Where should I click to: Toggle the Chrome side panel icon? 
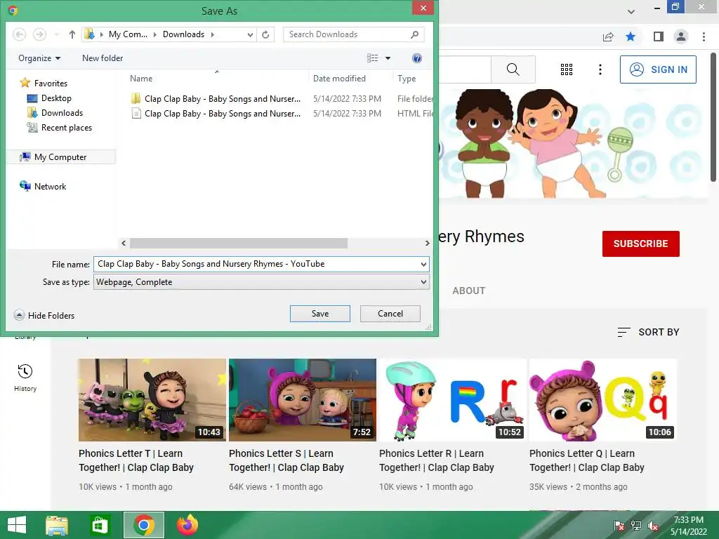coord(659,36)
